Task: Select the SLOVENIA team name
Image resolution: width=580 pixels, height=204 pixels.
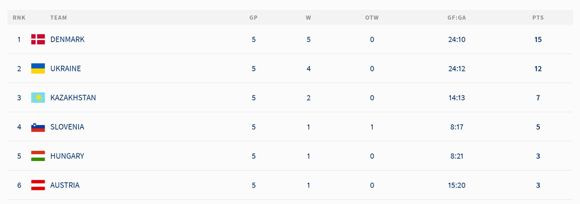Action: click(67, 127)
